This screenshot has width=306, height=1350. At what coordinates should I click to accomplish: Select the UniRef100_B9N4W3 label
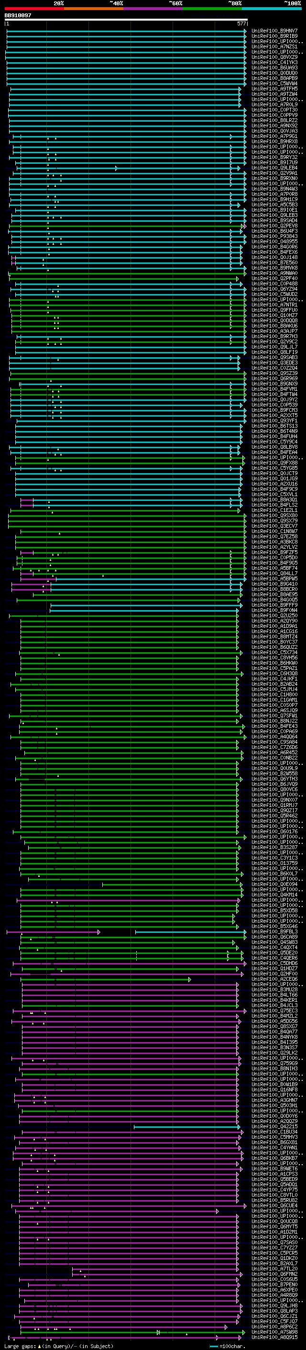[x=274, y=189]
